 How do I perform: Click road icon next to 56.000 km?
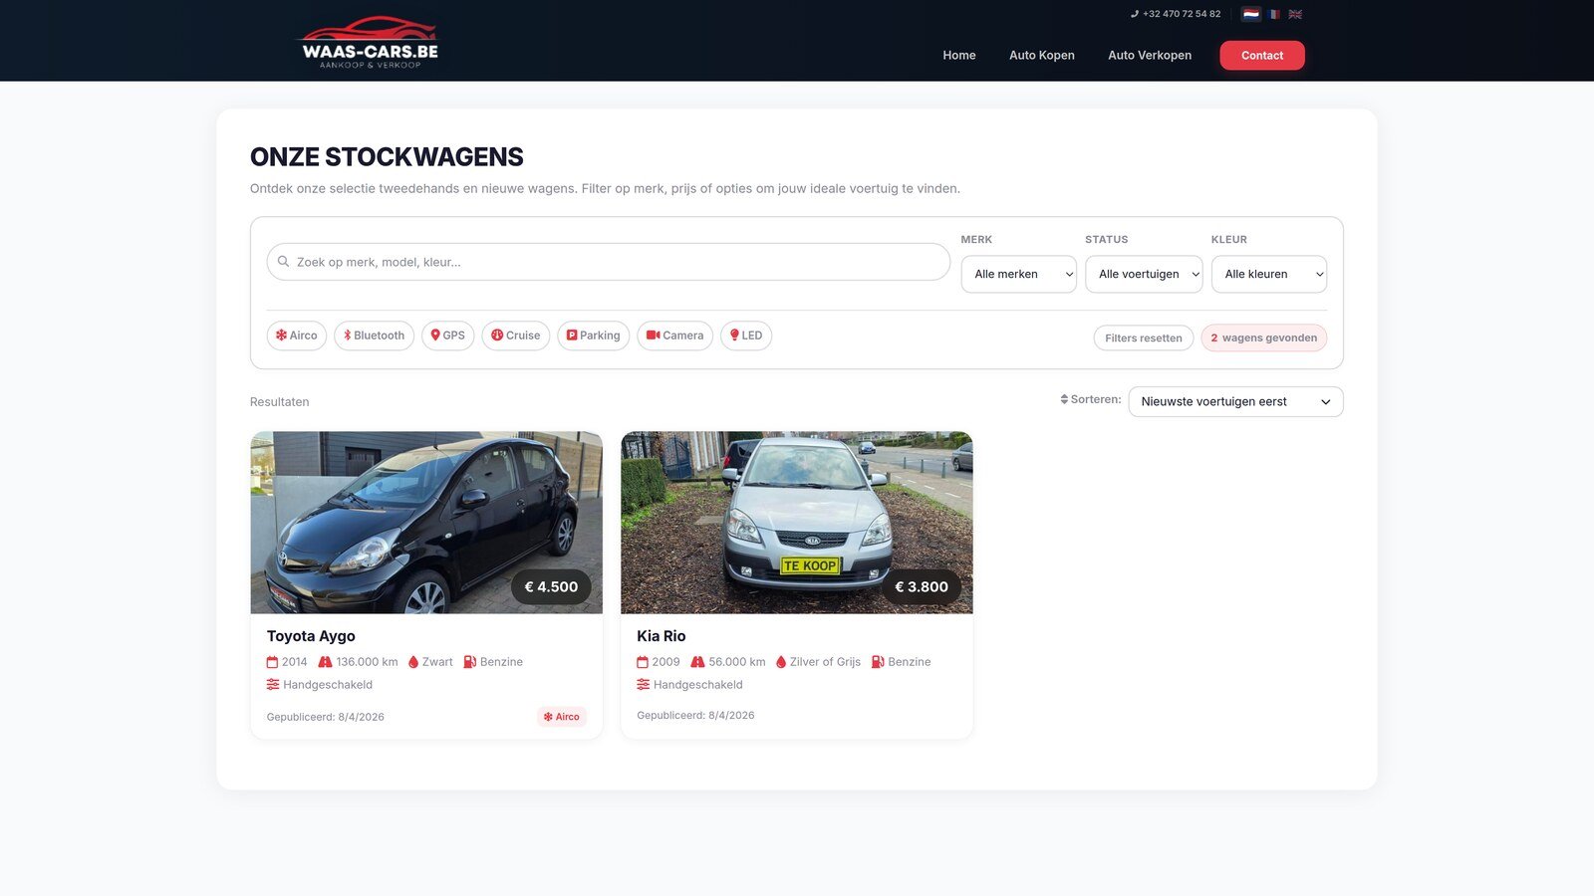(697, 662)
